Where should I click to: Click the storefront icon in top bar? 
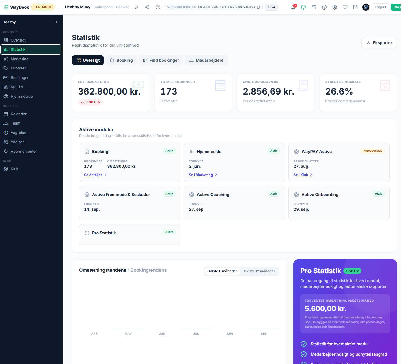(314, 7)
